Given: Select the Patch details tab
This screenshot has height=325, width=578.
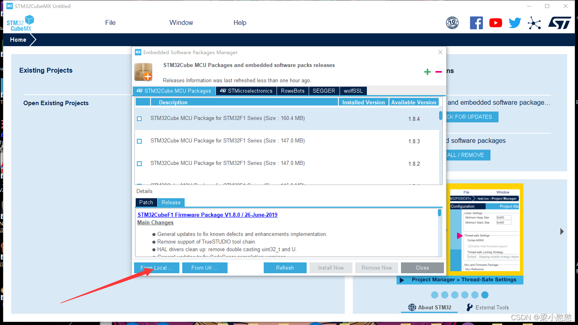Looking at the screenshot, I should pos(146,203).
